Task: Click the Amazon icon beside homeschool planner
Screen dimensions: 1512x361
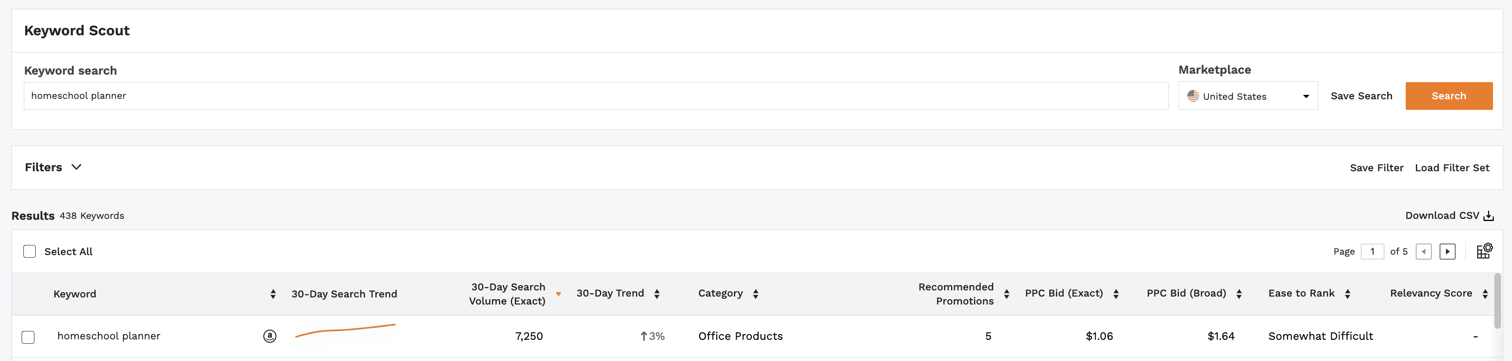Action: (x=269, y=336)
